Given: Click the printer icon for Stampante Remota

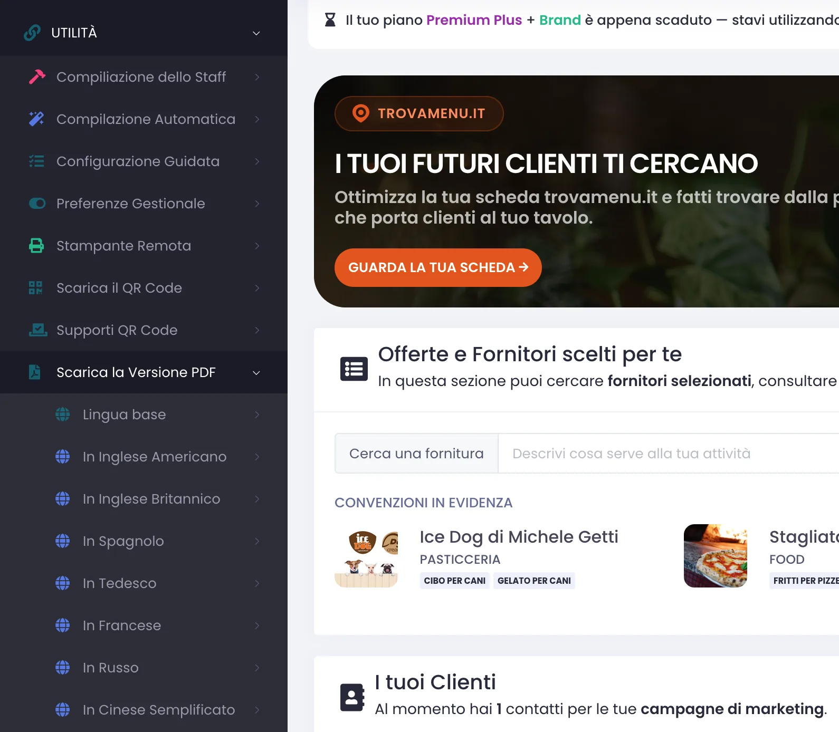Looking at the screenshot, I should tap(36, 246).
